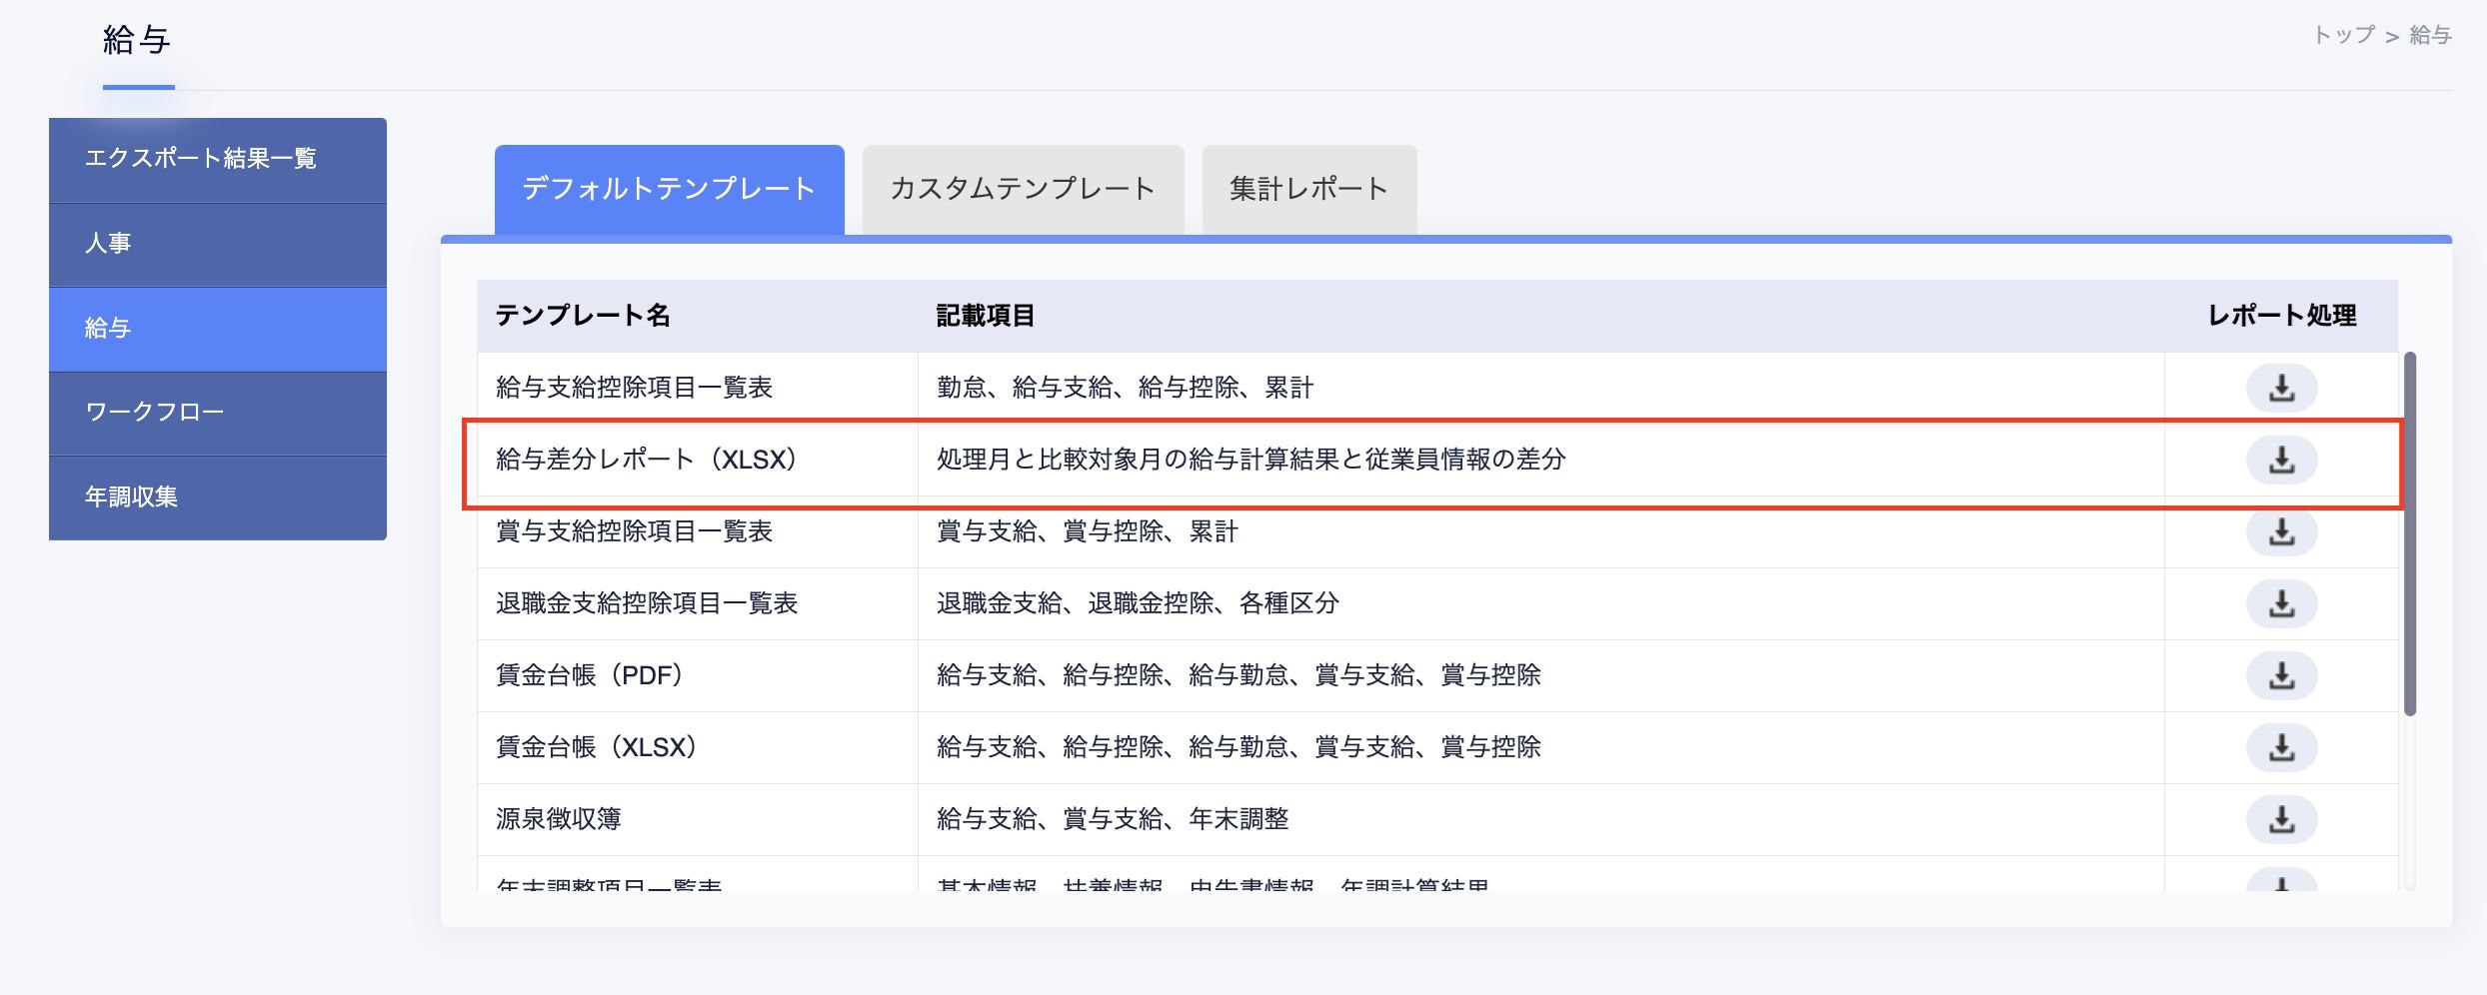
Task: Click the トップ breadcrumb link
Action: click(2343, 35)
